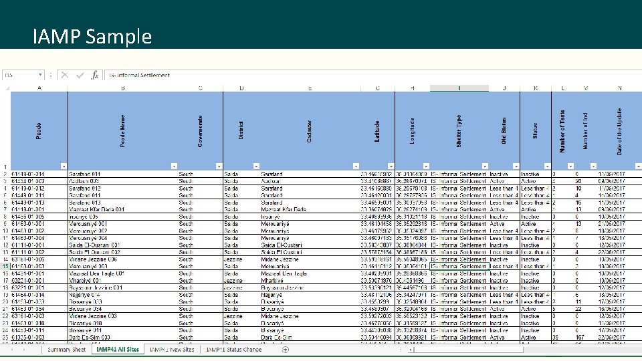Screen dimensions: 642x361
Task: Select column A header
Action: (39, 88)
